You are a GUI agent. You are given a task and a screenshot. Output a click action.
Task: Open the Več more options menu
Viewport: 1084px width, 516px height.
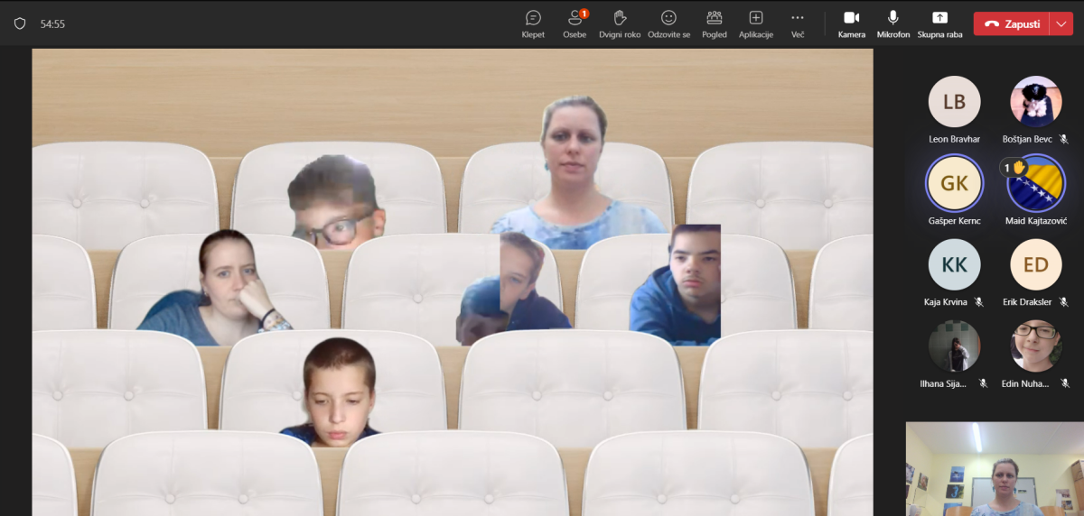(x=798, y=24)
